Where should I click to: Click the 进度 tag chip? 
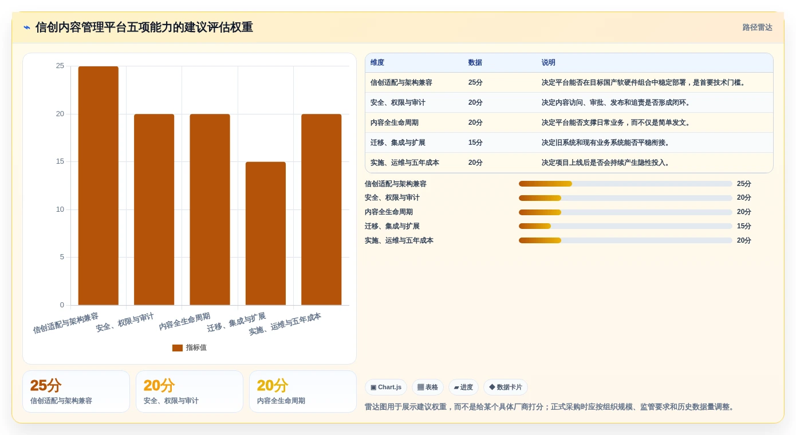463,387
